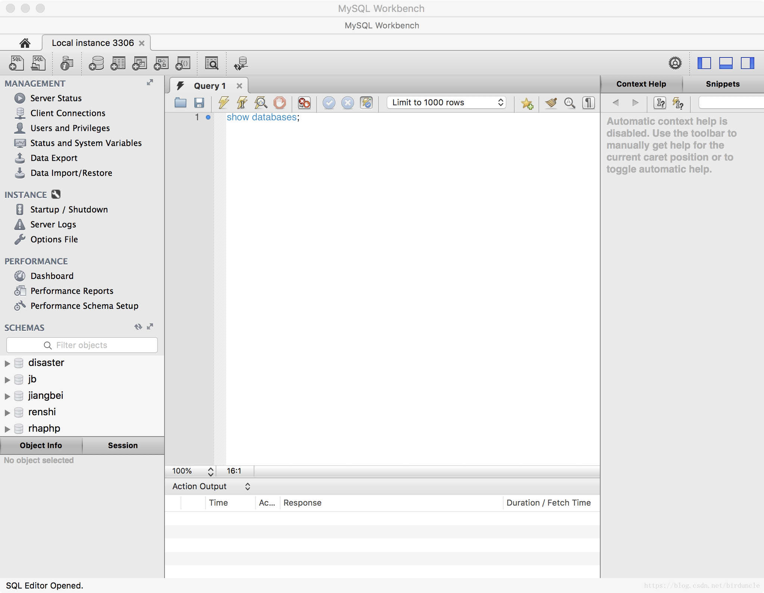The height and width of the screenshot is (593, 764).
Task: Click the commit transaction checkmark icon
Action: coord(329,103)
